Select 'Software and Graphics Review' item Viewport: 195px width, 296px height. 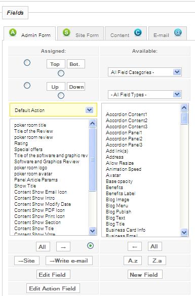click(47, 162)
